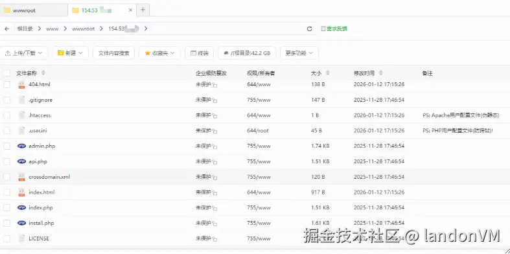510x254 pixels.
Task: Refresh the file list with the reload icon
Action: 309,29
